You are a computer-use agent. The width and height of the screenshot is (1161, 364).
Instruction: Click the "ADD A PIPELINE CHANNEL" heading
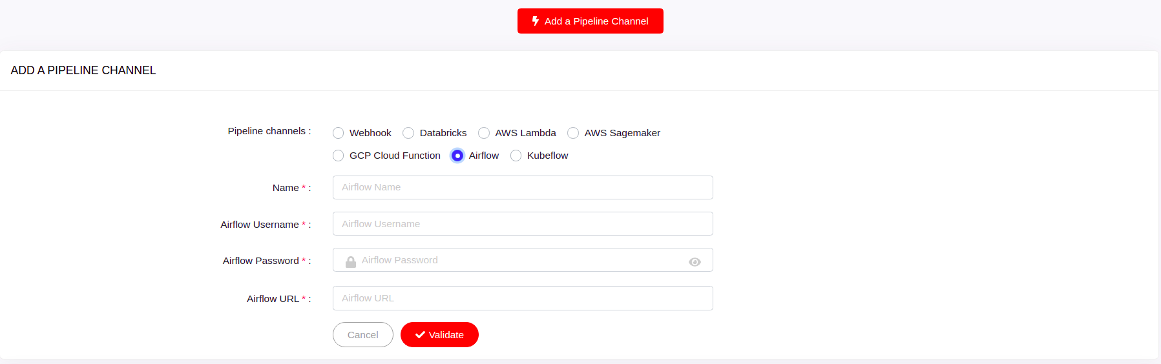(83, 70)
